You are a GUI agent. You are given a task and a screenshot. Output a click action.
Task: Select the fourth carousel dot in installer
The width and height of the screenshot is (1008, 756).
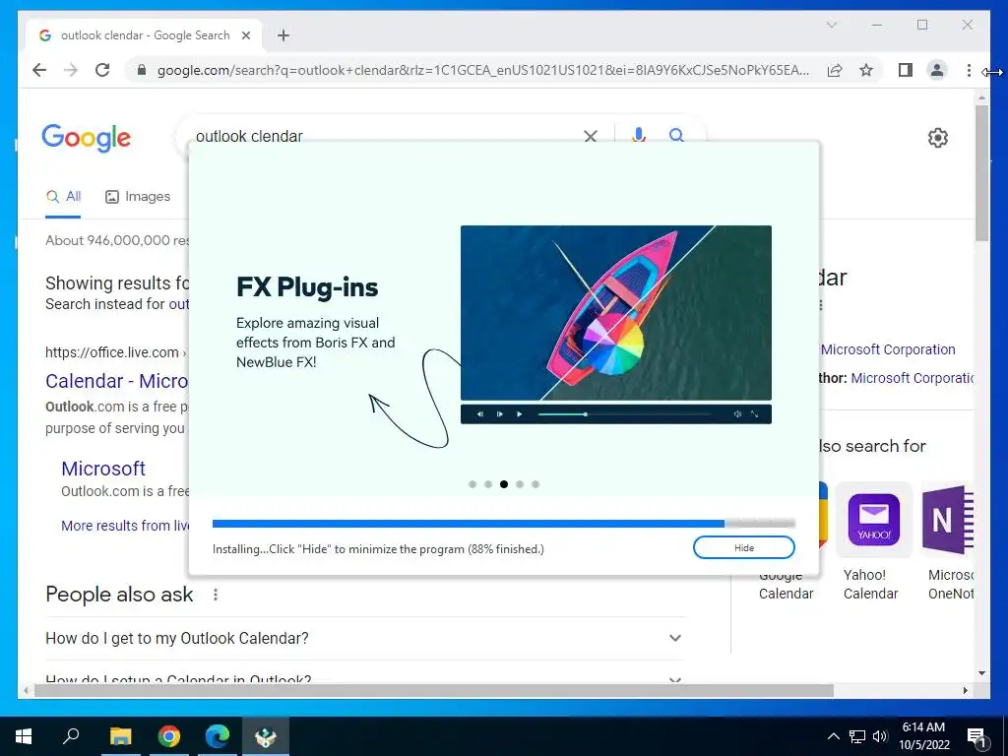(x=520, y=484)
